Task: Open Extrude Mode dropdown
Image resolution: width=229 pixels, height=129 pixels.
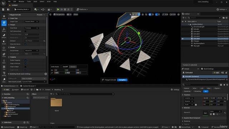Action: 31,51
